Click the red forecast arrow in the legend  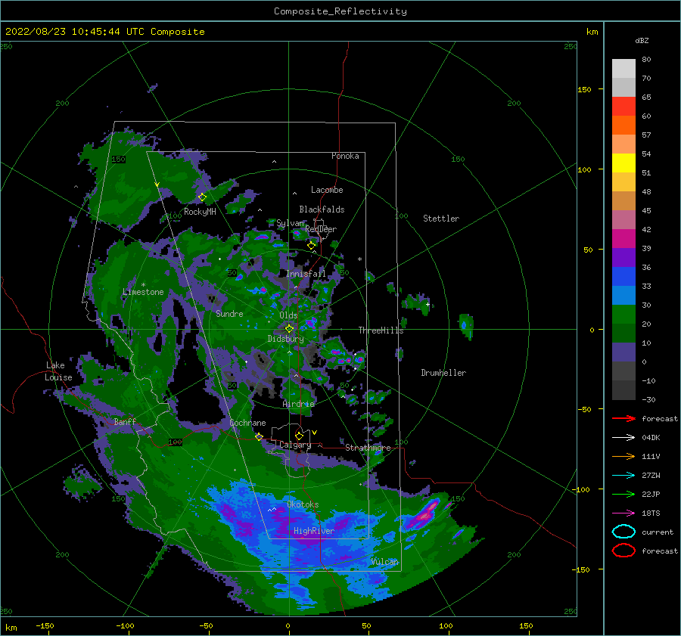(623, 418)
